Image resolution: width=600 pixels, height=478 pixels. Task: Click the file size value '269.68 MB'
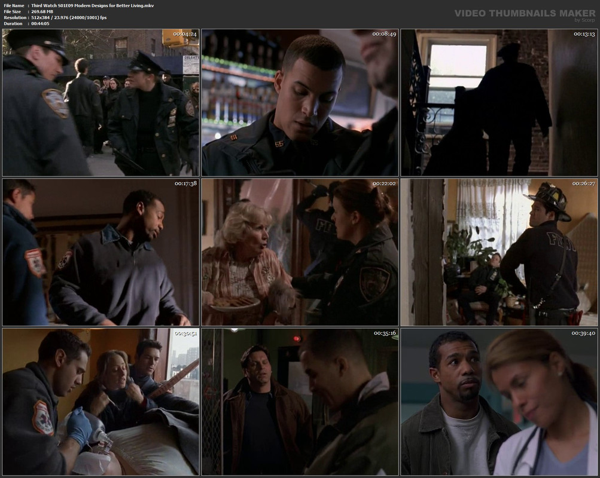[x=42, y=11]
